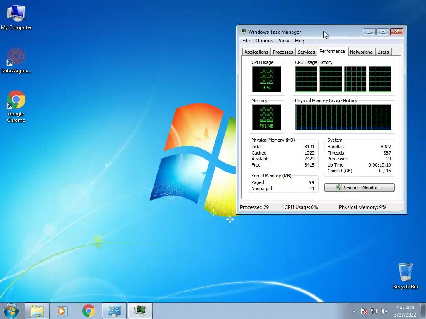Viewport: 426px width, 319px height.
Task: Click the CPU Usage gauge showing 0 %
Action: click(x=266, y=79)
